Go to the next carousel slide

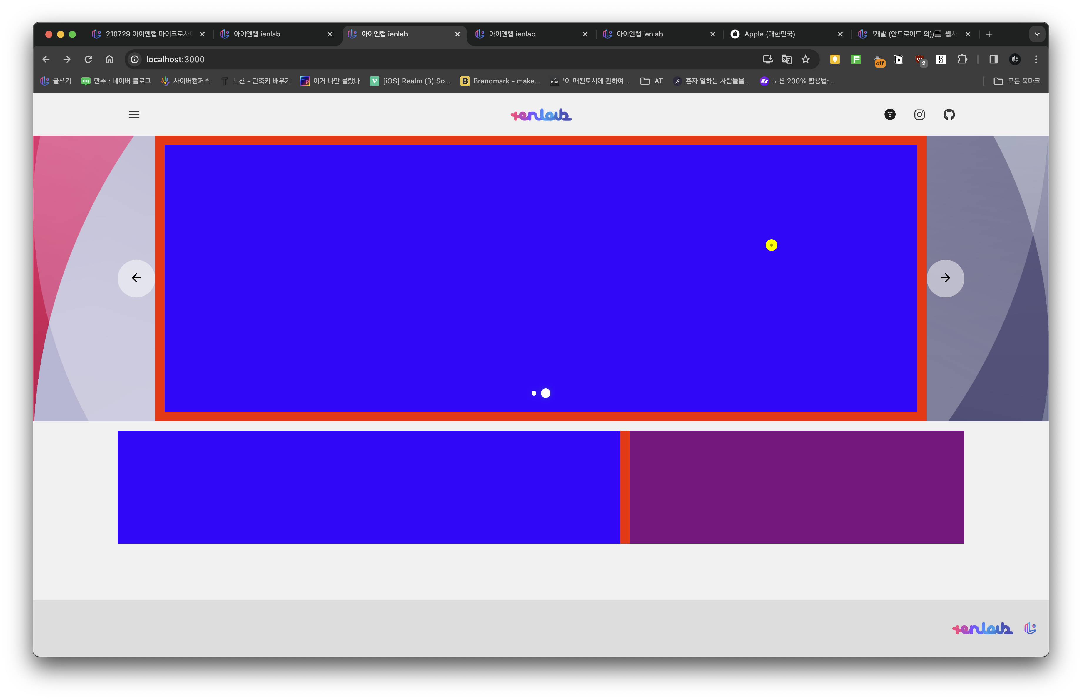[945, 278]
